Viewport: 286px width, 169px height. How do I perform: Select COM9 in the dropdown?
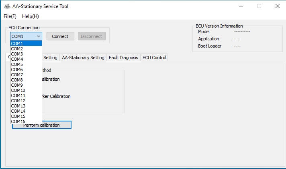tap(26, 85)
